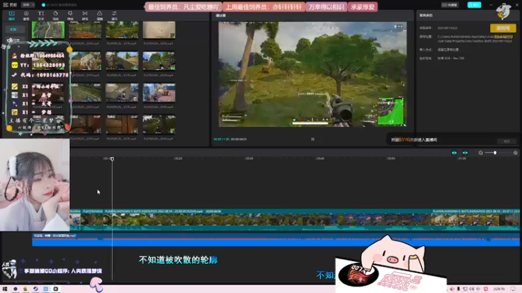Select the blue building clip in the third row
This screenshot has height=293, width=522.
coord(159,92)
